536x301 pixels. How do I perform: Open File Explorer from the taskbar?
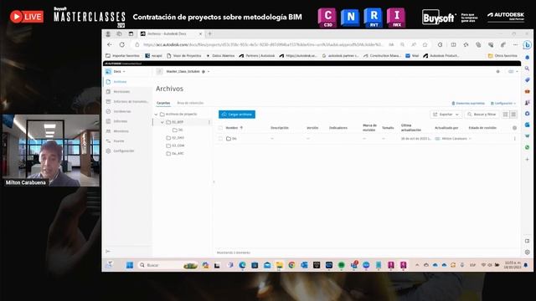click(x=279, y=265)
